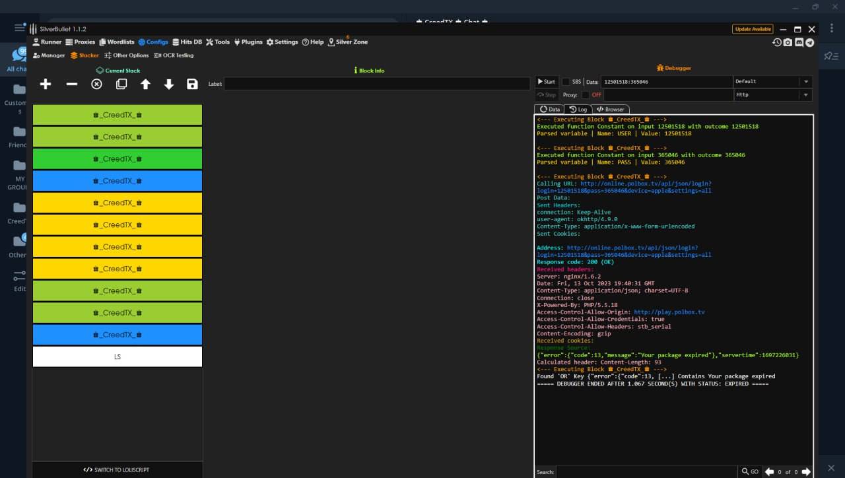Click the Update Available button
This screenshot has width=845, height=478.
tap(753, 29)
